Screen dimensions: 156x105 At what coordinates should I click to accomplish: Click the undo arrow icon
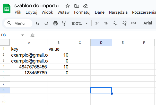point(37,23)
